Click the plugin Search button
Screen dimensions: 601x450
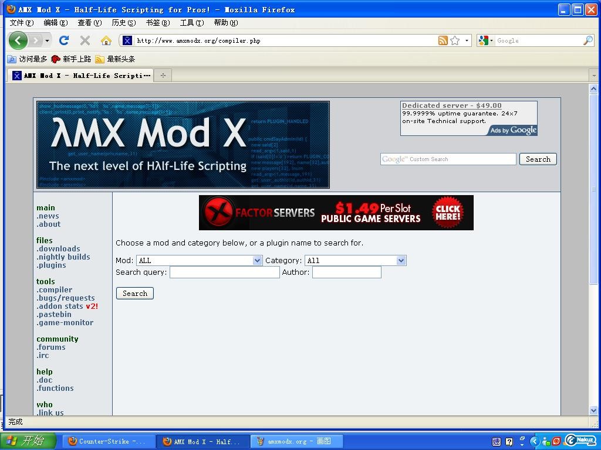(x=134, y=294)
